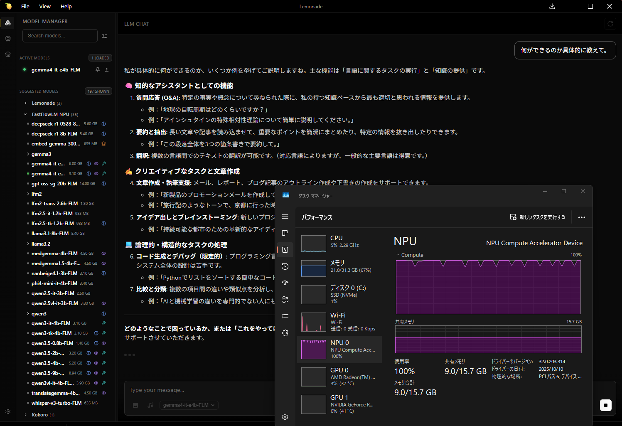Viewport: 622px width, 426px height.
Task: Select GPU 0 AMD Radeon entry
Action: coord(339,377)
